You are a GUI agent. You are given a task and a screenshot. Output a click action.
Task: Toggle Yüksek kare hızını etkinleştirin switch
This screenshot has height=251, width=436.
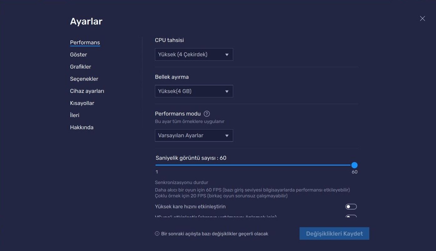pos(351,207)
